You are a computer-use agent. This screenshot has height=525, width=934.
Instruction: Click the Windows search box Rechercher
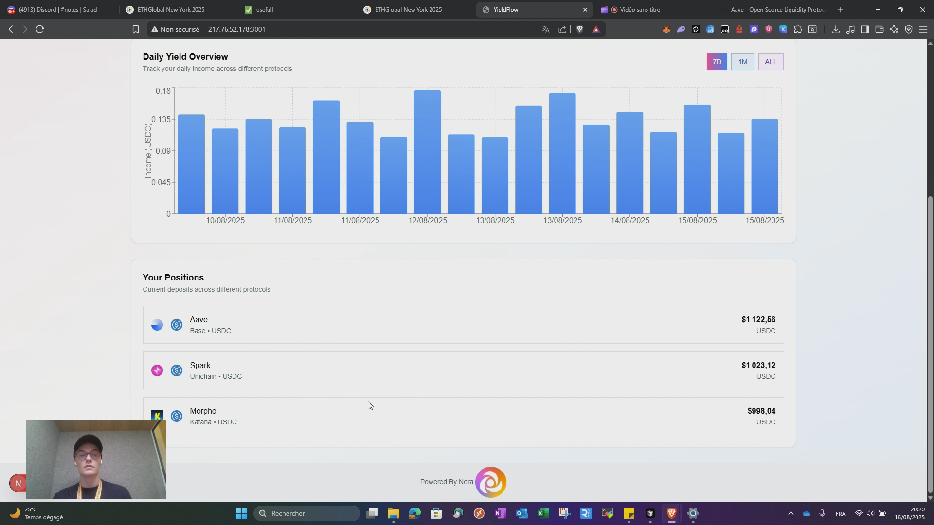[306, 513]
